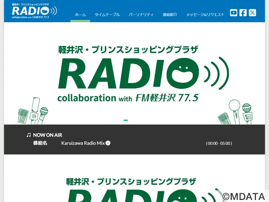Click the green carousel slide indicator
This screenshot has height=202, width=269.
(x=126, y=120)
